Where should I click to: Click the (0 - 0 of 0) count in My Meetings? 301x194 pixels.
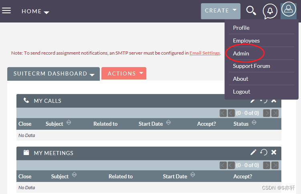[x=247, y=165]
